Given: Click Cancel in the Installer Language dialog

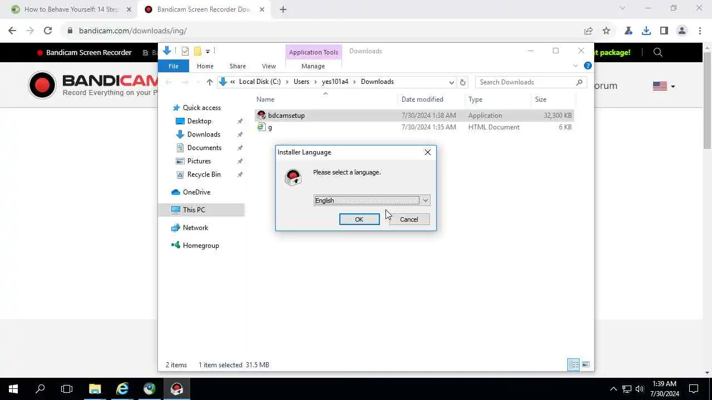Looking at the screenshot, I should click(409, 219).
